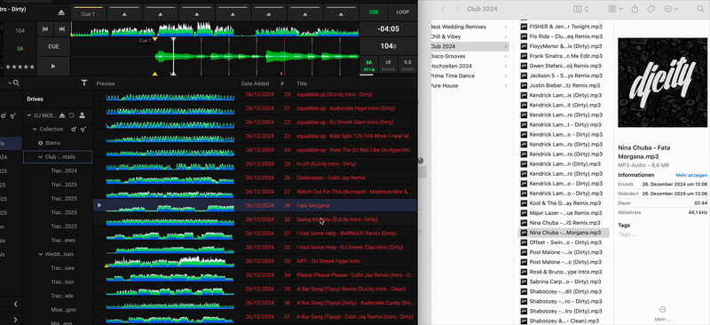
Task: Switch pads to the LOOP tab
Action: coord(403,12)
